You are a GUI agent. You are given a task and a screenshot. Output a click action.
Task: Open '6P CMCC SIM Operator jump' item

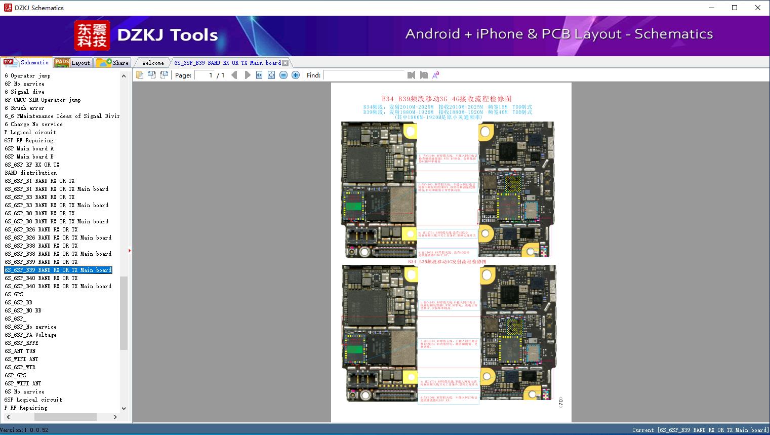pos(43,100)
